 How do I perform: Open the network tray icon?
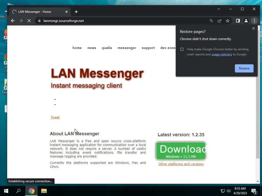tap(223, 191)
